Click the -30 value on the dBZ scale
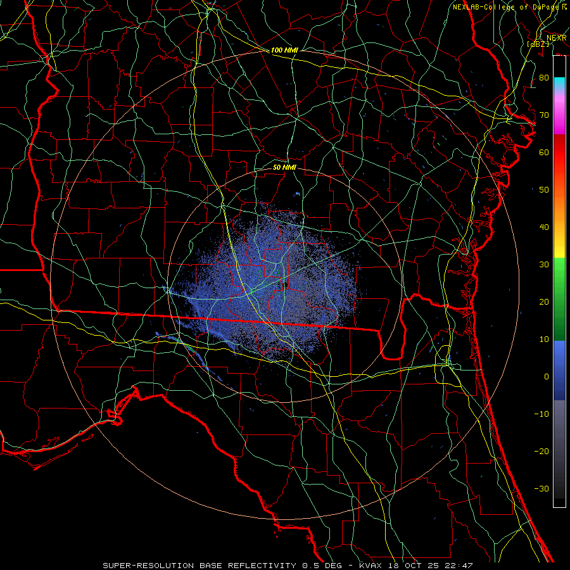Screen dimensions: 570x570 click(541, 488)
